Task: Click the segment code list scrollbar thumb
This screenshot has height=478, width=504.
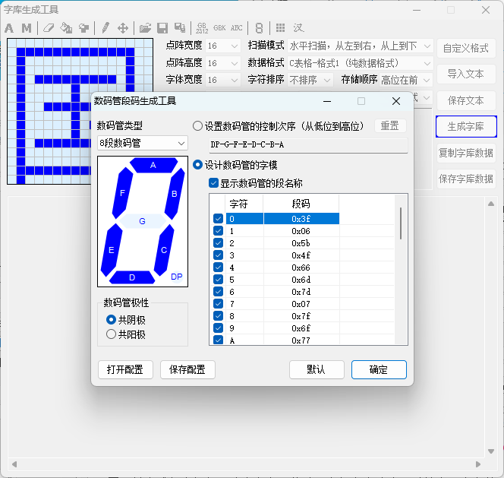Action: 401,223
